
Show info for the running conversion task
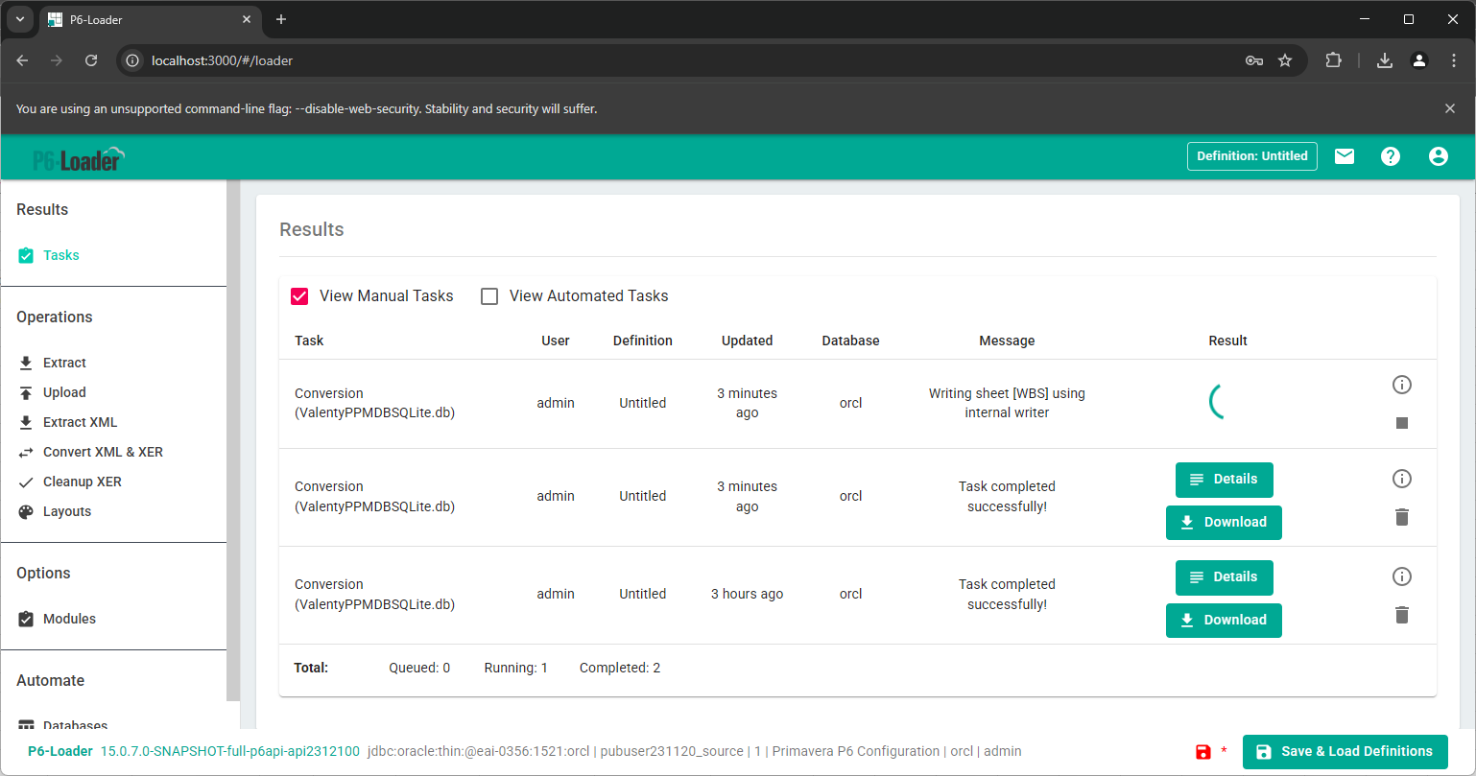(1402, 385)
